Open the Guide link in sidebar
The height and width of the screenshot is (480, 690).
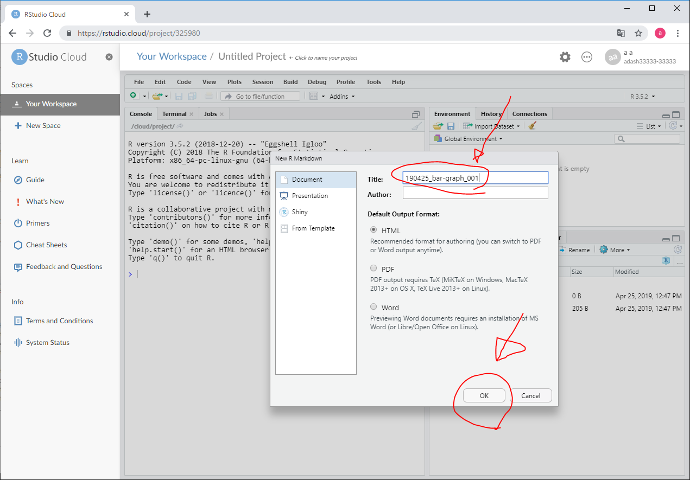pos(35,180)
